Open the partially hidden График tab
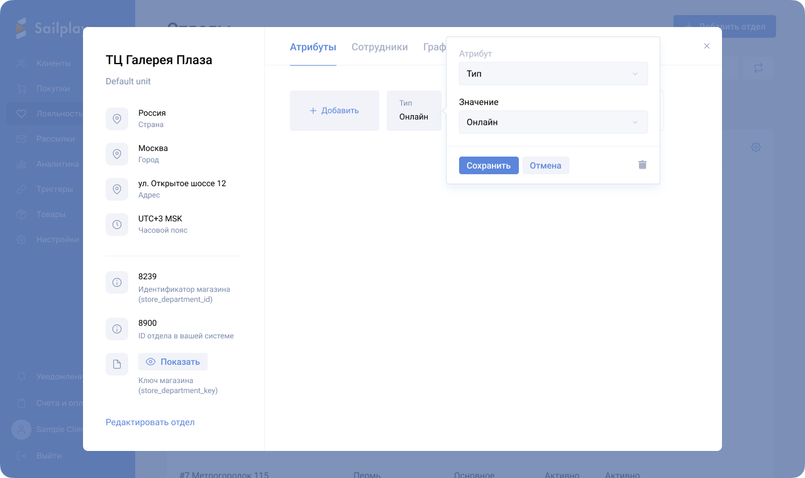805x478 pixels. (x=434, y=47)
